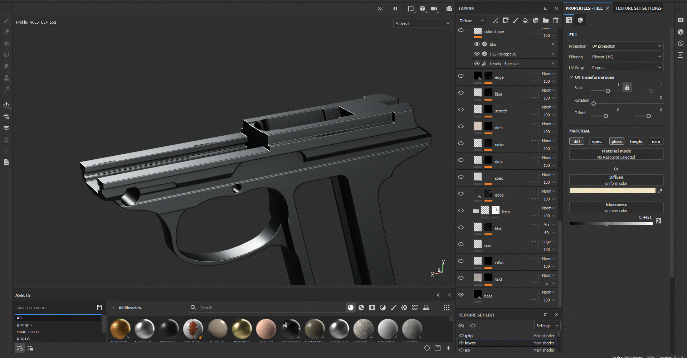Screen dimensions: 687x358
Task: Open the Material viewport mode dropdown
Action: 422,24
